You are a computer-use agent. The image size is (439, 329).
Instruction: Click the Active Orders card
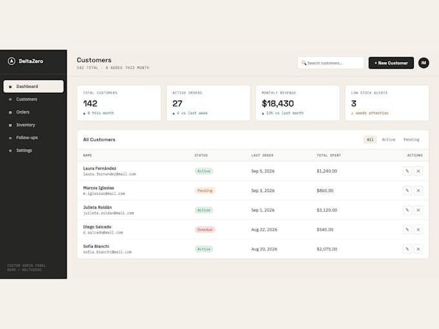click(209, 103)
